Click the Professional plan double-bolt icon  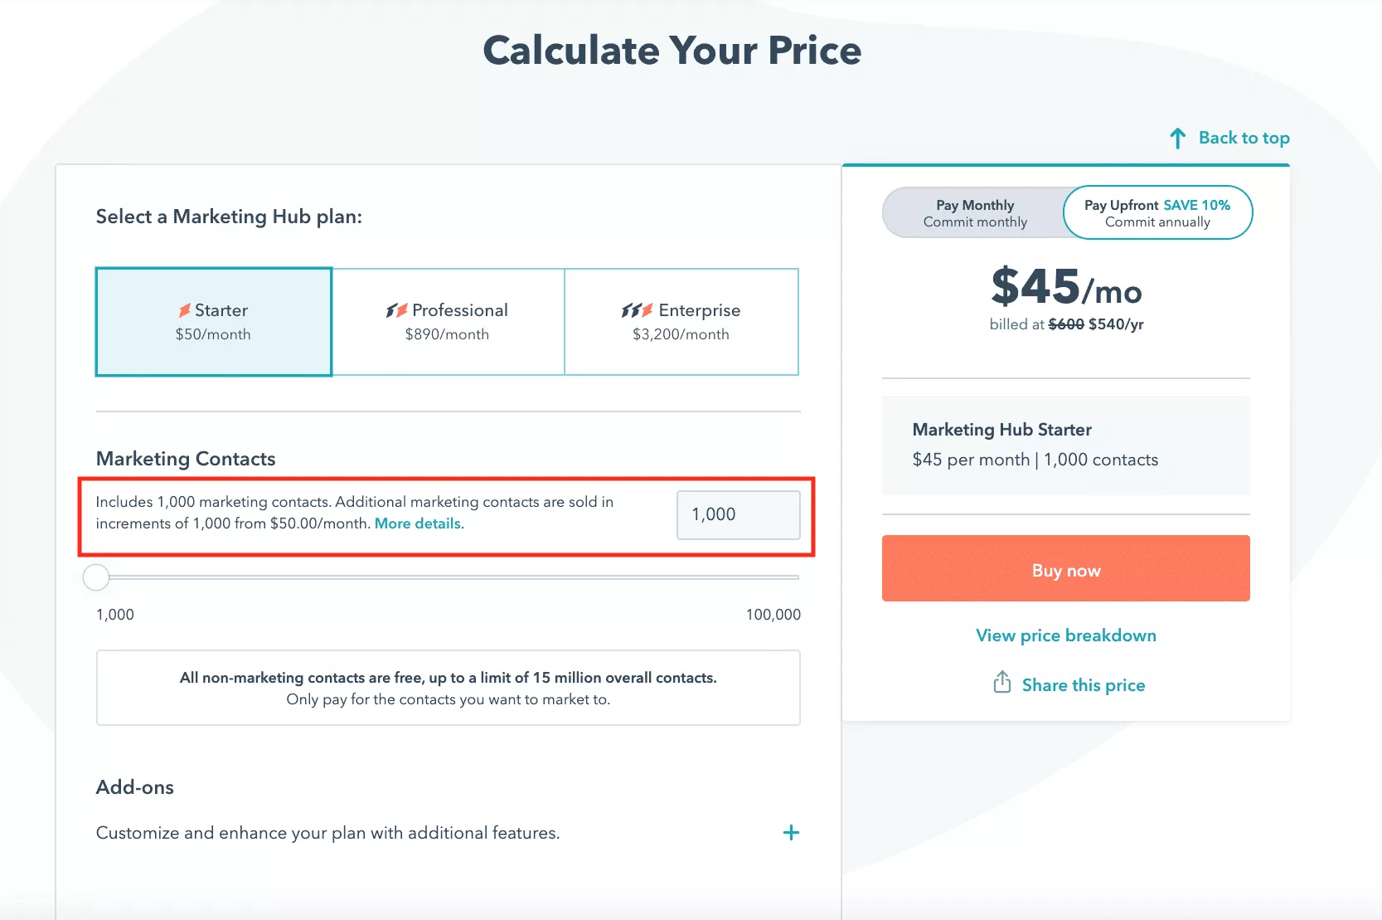tap(396, 310)
